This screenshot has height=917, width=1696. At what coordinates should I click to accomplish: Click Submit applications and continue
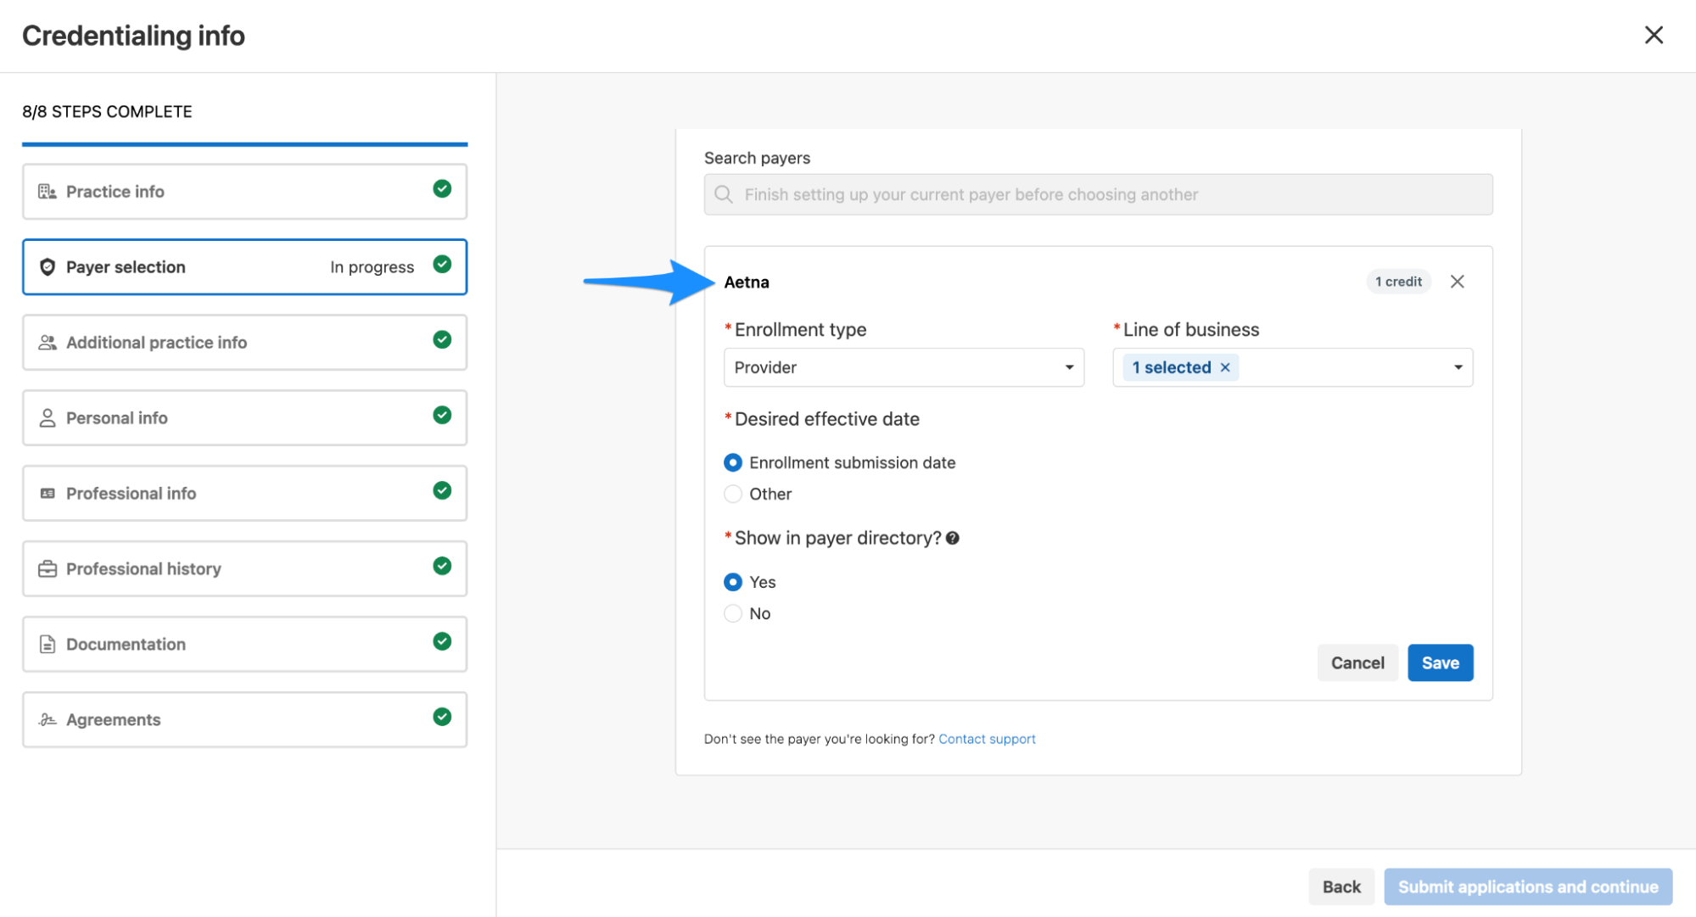tap(1528, 886)
